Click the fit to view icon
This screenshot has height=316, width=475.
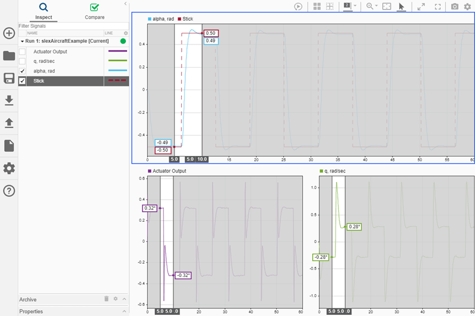387,7
